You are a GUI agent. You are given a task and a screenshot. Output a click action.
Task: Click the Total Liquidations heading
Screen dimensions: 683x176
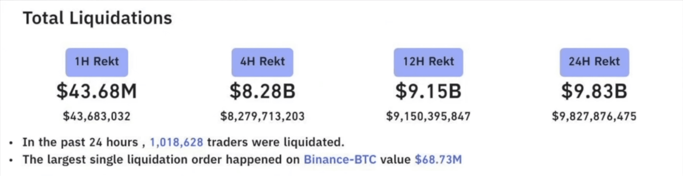click(x=98, y=18)
